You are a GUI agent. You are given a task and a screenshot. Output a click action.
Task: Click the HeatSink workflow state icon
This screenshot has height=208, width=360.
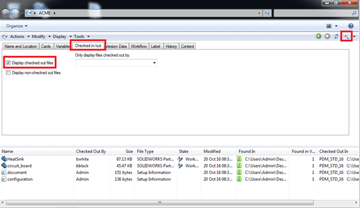coord(180,159)
